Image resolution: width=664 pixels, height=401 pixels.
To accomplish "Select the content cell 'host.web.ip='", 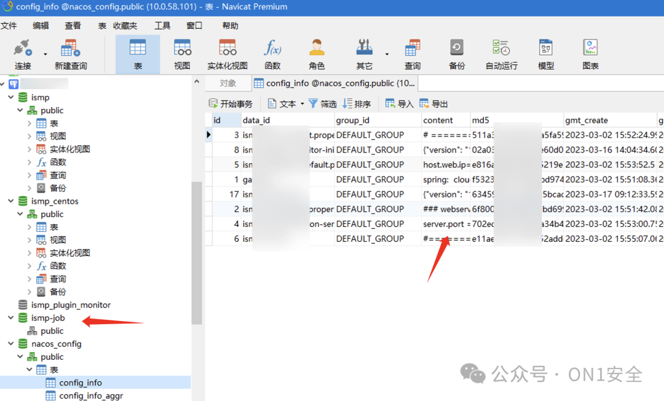I will pos(446,165).
